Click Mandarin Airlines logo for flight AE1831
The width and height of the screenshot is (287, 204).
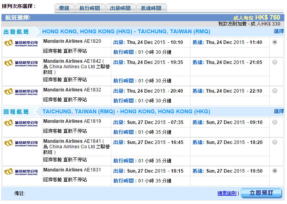21,171
